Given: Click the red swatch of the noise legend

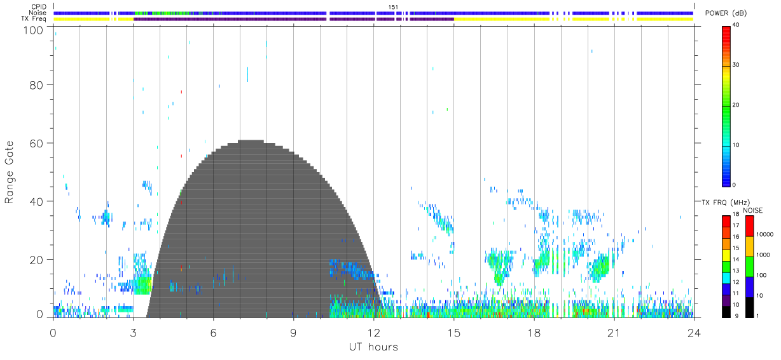Looking at the screenshot, I should tap(749, 226).
